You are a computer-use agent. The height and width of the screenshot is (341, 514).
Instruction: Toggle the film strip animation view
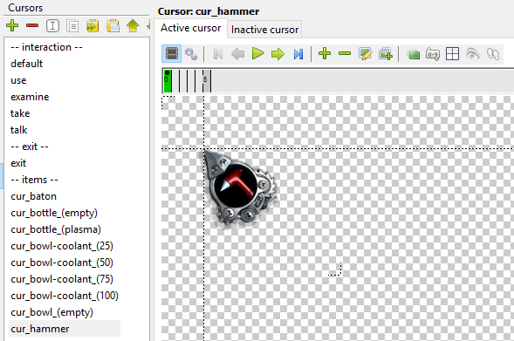click(x=172, y=53)
